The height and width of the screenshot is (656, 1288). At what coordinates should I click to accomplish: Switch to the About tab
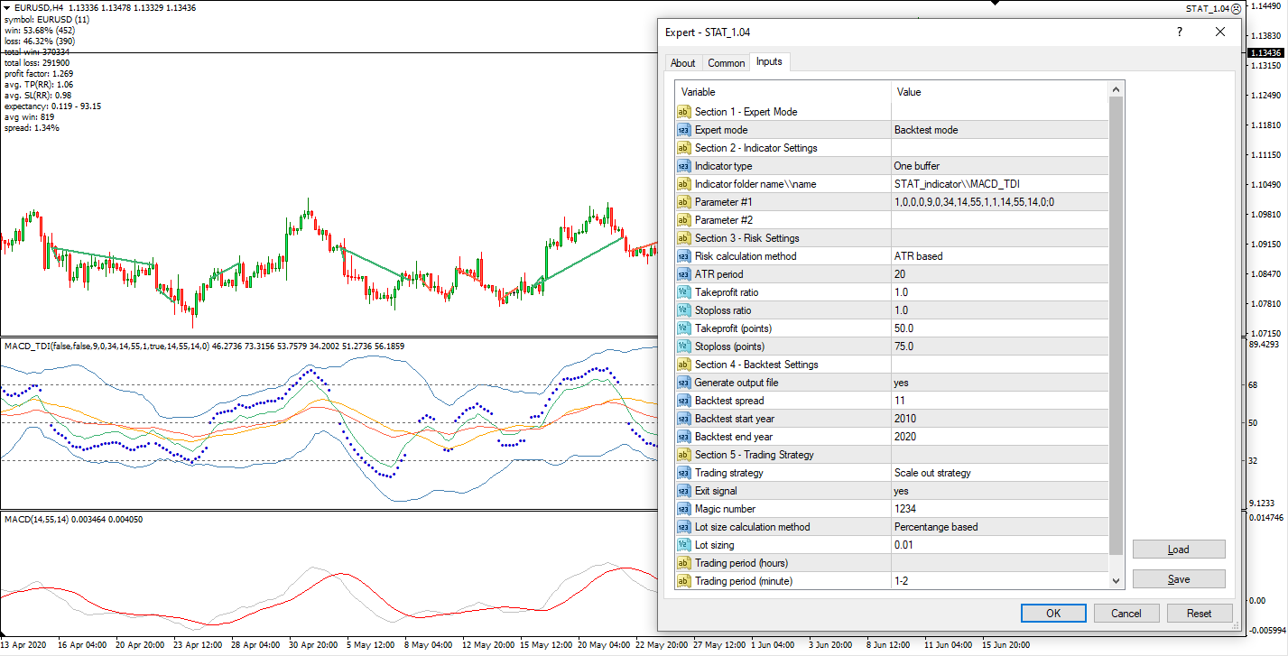pos(683,63)
